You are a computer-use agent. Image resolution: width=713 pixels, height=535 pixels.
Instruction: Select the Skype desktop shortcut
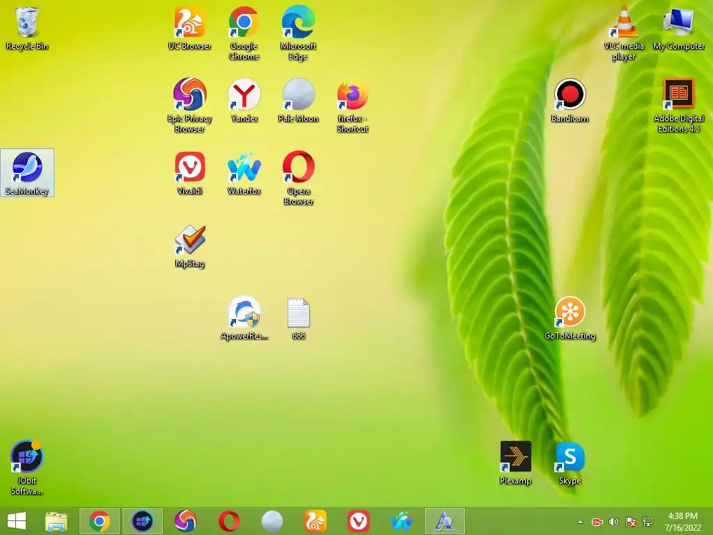[x=570, y=463]
